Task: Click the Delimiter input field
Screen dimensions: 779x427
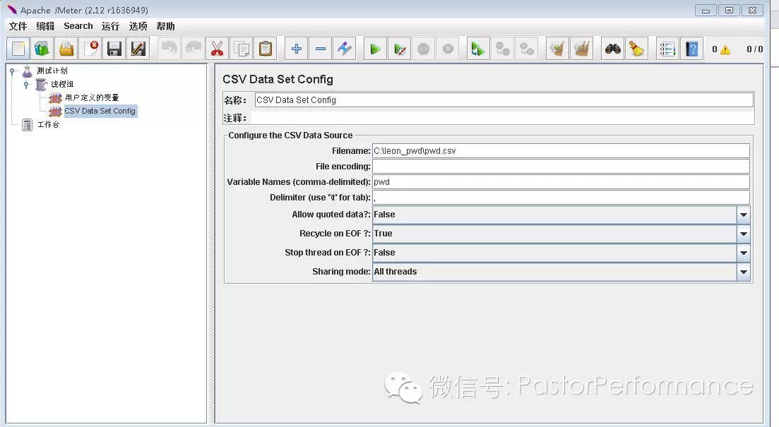Action: (561, 197)
